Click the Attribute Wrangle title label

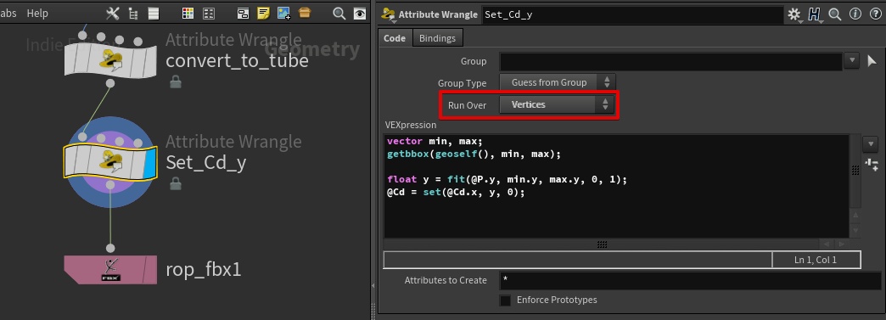[438, 14]
